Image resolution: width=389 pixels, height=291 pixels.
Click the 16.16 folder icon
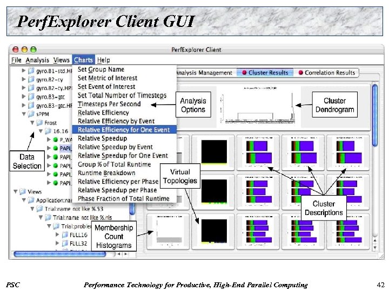click(48, 131)
